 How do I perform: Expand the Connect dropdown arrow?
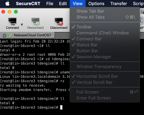click(22, 25)
